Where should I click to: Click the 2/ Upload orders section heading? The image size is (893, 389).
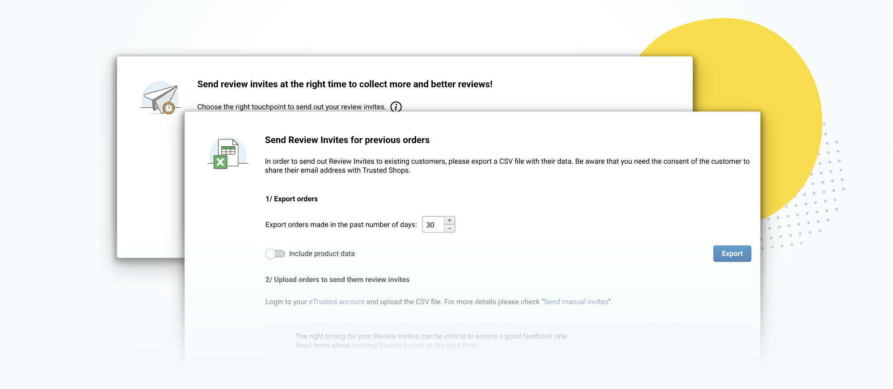(337, 279)
